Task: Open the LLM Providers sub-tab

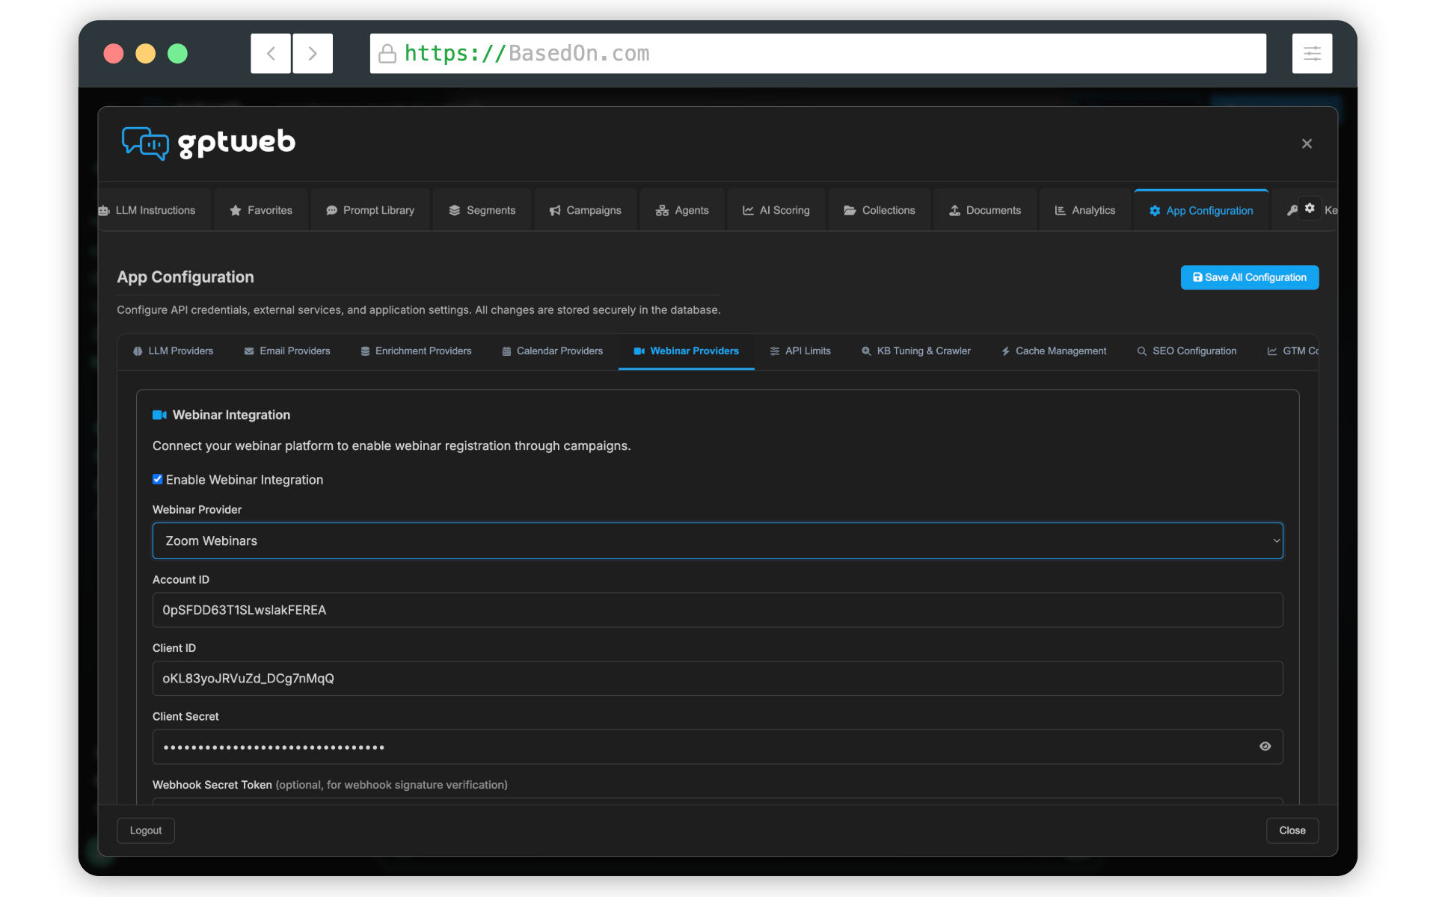Action: tap(174, 351)
